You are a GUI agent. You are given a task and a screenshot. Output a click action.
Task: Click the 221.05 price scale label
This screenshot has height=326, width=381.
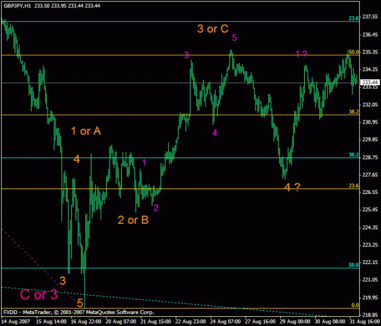[370, 280]
